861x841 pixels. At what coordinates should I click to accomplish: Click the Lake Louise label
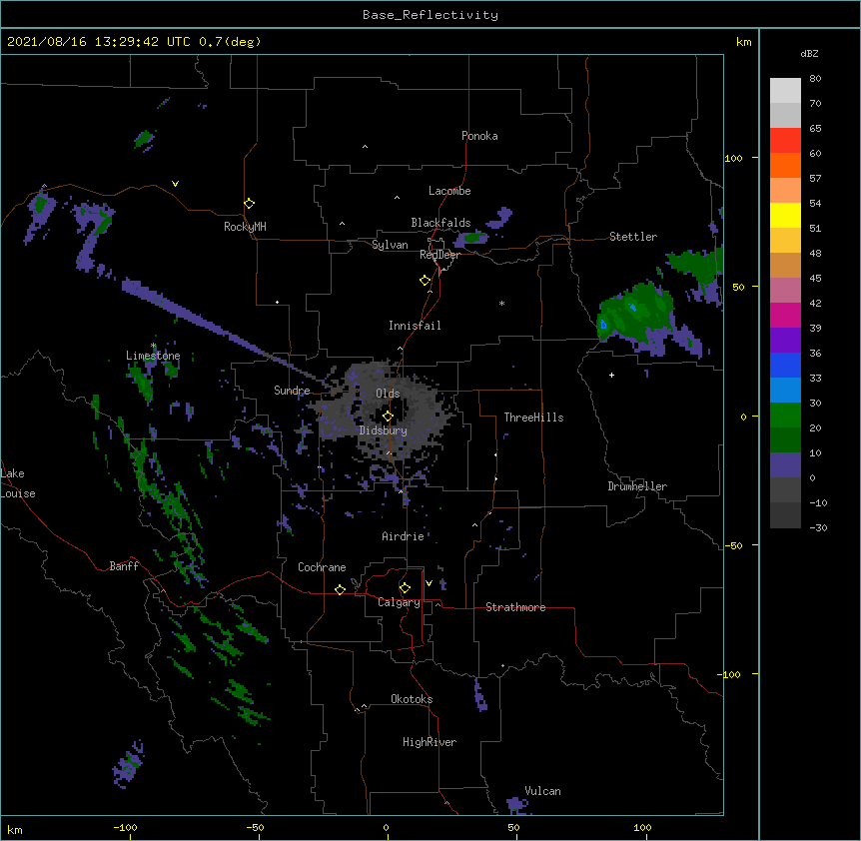coord(18,483)
